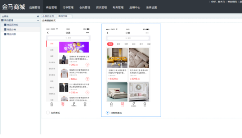
Task: Collapse the 商品管理 tree section
Action: coord(38,20)
